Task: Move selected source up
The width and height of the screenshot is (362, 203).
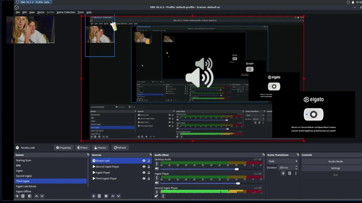Action: pos(113,196)
